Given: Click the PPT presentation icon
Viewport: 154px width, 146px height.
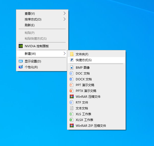Looking at the screenshot, I should coord(71,85).
